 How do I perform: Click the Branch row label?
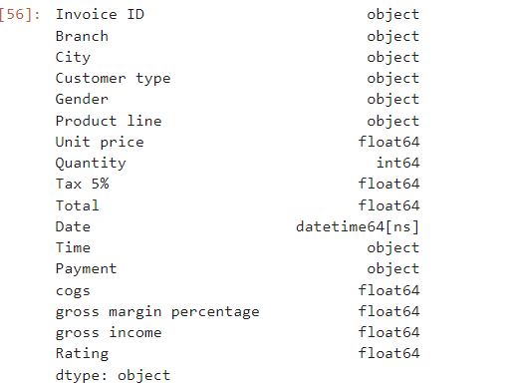82,36
